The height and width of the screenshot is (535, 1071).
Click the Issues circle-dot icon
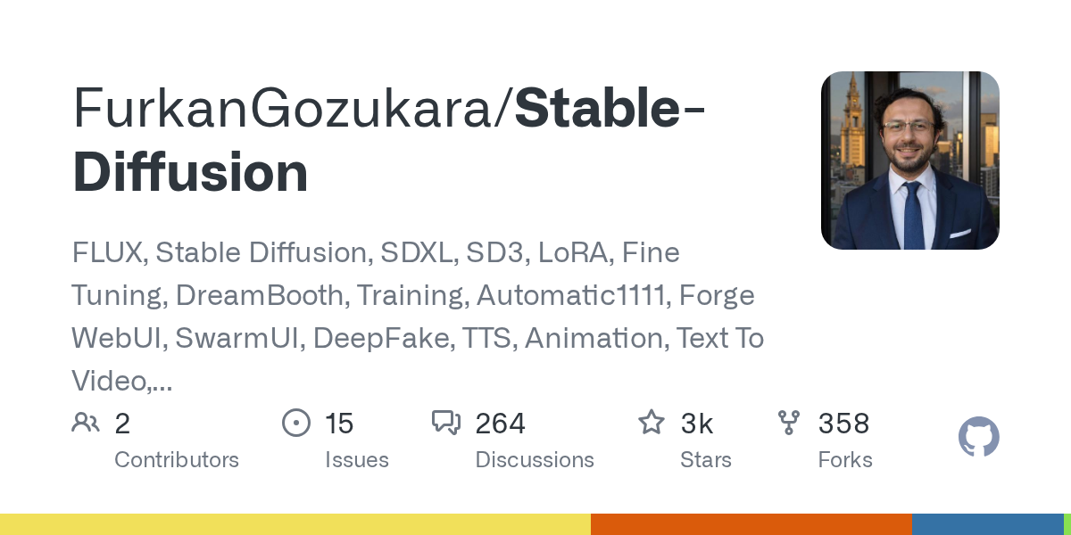pos(295,423)
